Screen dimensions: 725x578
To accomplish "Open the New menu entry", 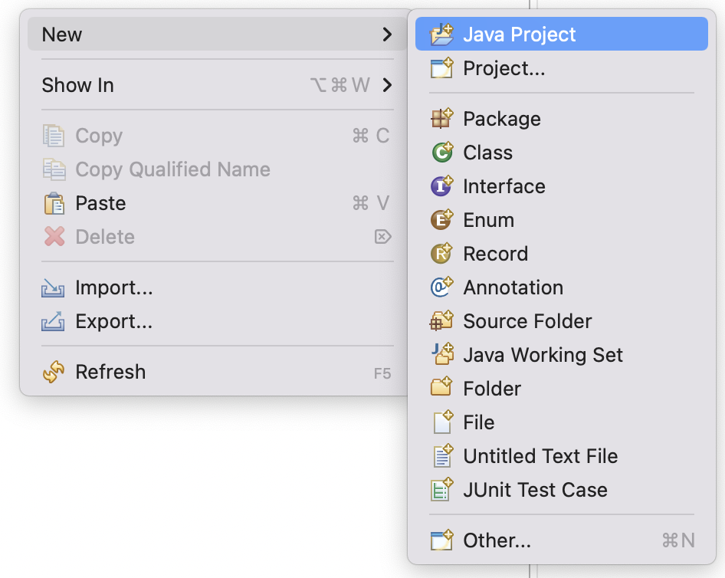I will pos(218,34).
